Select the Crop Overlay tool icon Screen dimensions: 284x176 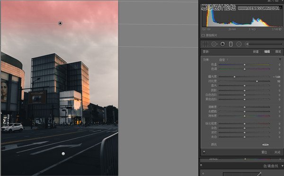tap(205, 44)
